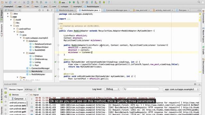205x115 pixels.
Task: Open the SDK Manager icon
Action: (x=100, y=2)
